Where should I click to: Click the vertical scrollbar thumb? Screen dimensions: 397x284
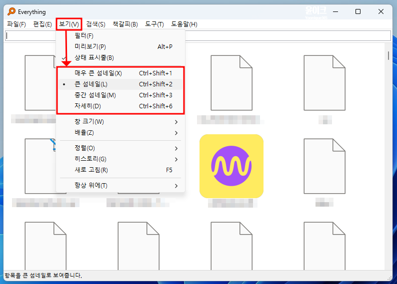pyautogui.click(x=388, y=55)
